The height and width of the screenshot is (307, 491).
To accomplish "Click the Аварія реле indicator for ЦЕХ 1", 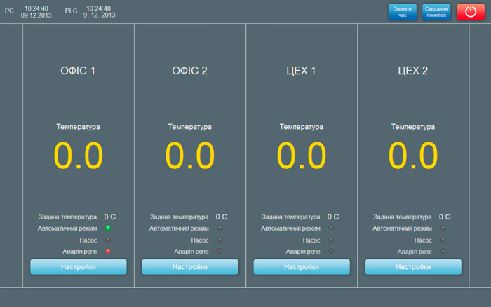I will (331, 251).
